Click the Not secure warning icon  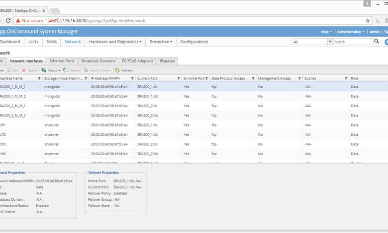tap(18, 21)
